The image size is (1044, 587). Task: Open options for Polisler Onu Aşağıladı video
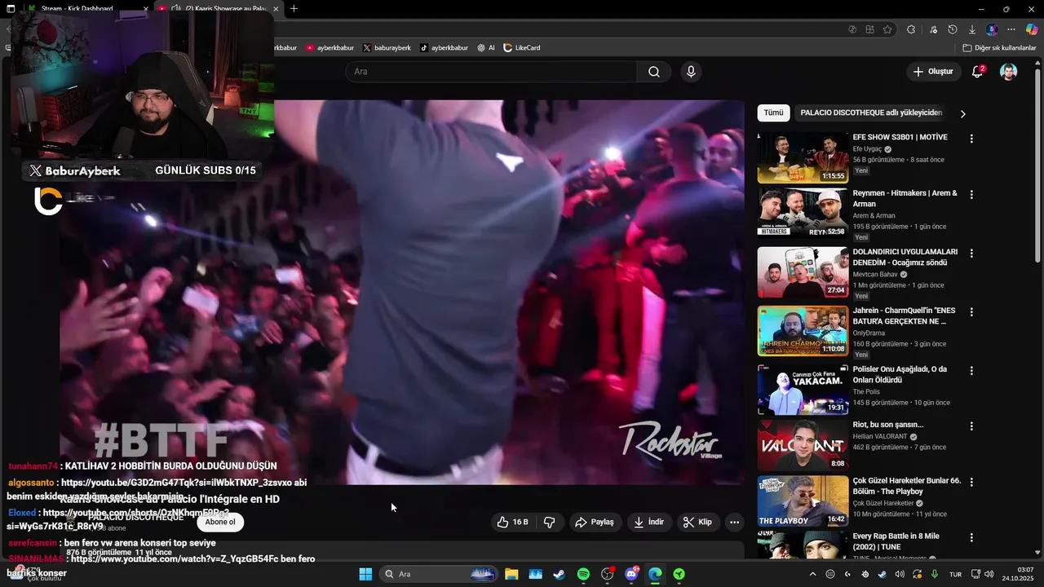971,371
